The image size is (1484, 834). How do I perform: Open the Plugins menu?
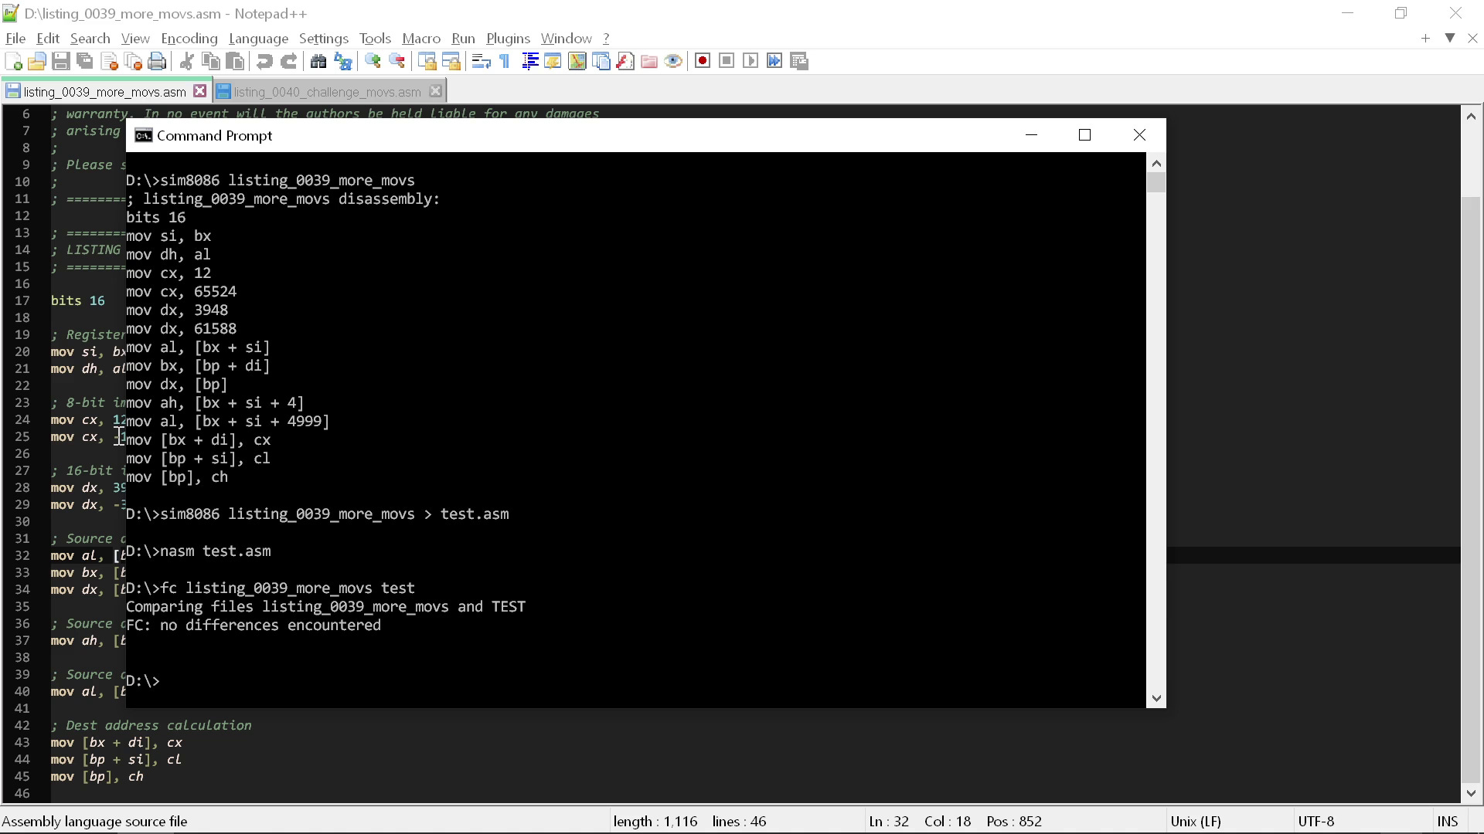[508, 39]
